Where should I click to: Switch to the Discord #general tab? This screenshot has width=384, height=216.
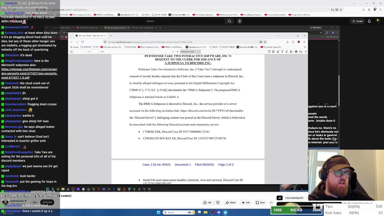click(89, 28)
